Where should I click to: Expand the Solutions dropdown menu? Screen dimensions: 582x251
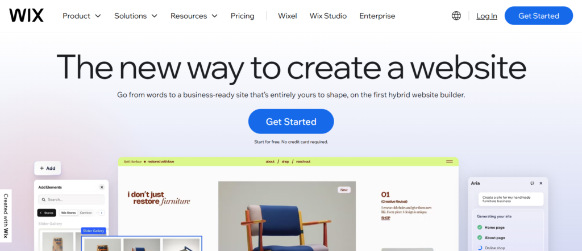136,16
